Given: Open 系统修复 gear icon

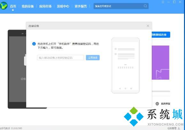Looking at the screenshot, I should [x=157, y=104].
